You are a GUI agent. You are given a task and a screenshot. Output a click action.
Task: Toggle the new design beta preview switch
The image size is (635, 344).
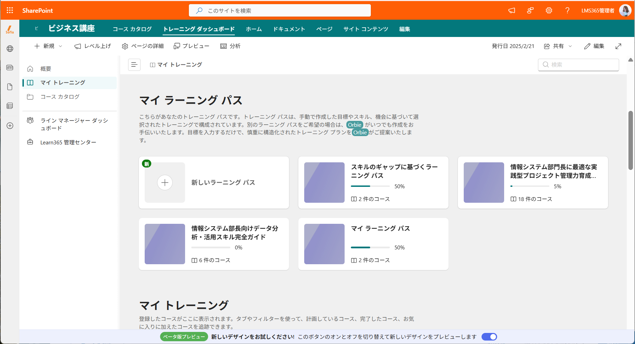coord(489,337)
